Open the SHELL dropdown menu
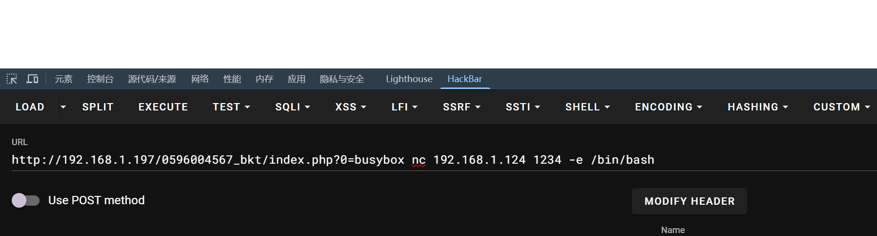Screen dimensions: 877x236 click(x=587, y=107)
